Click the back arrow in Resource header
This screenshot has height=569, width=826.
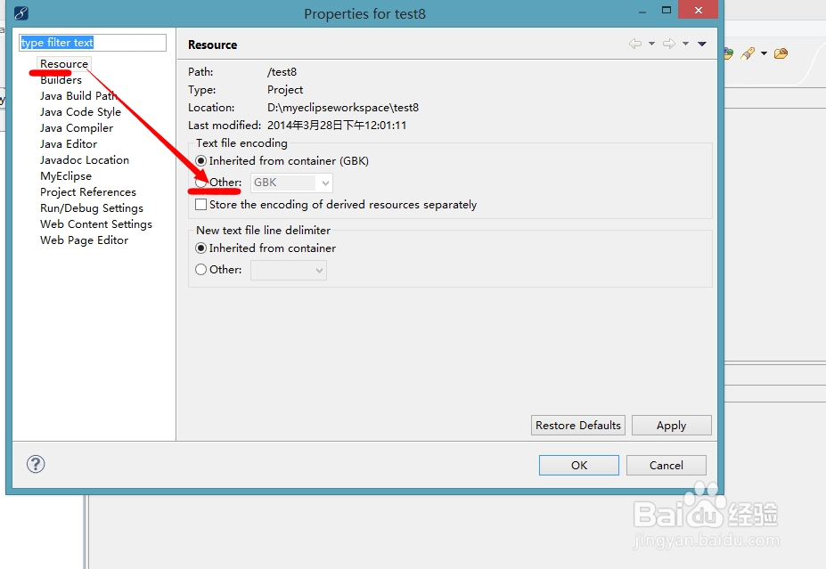click(x=635, y=44)
